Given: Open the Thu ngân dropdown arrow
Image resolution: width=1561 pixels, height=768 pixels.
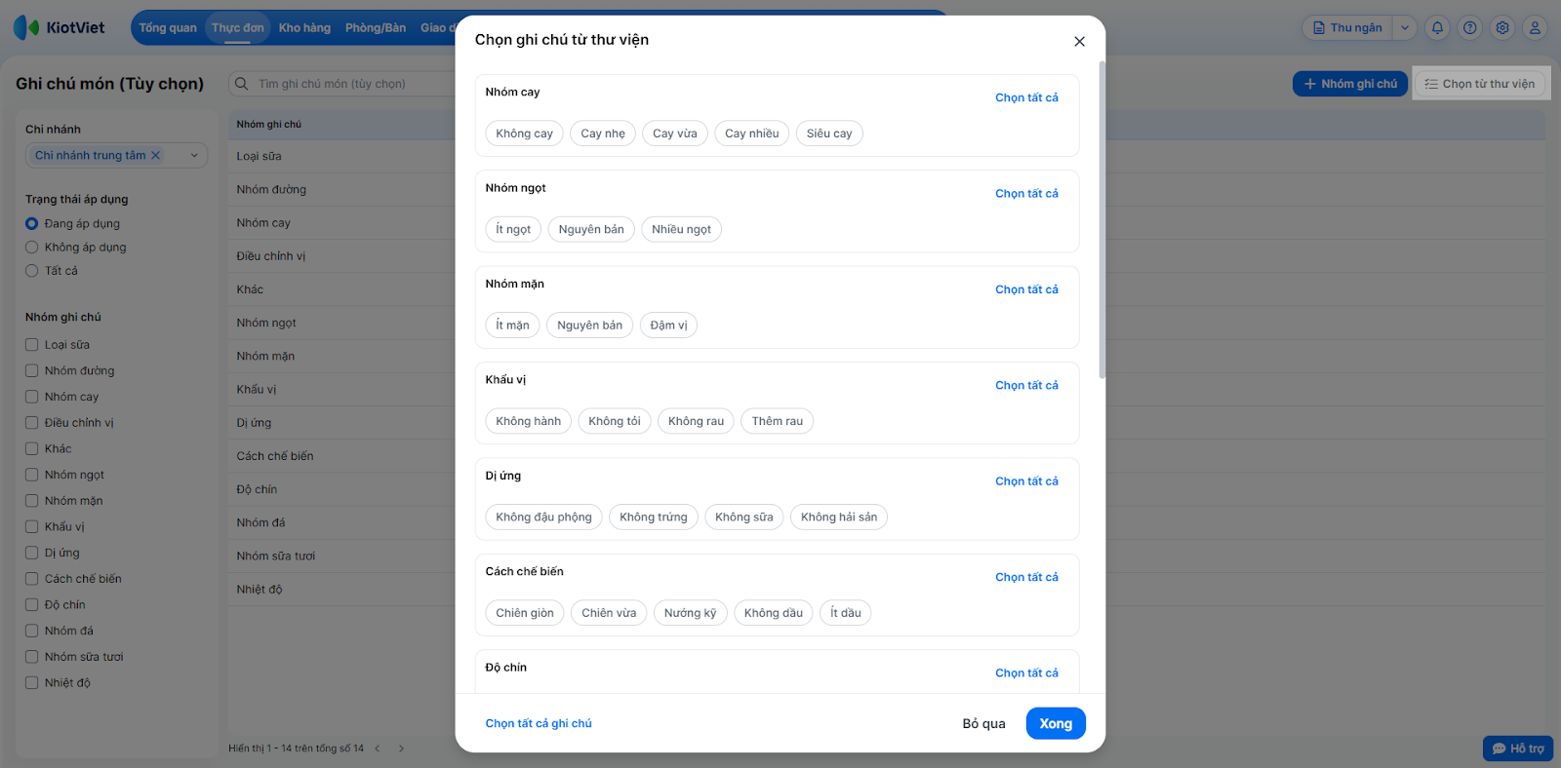Looking at the screenshot, I should click(1405, 28).
